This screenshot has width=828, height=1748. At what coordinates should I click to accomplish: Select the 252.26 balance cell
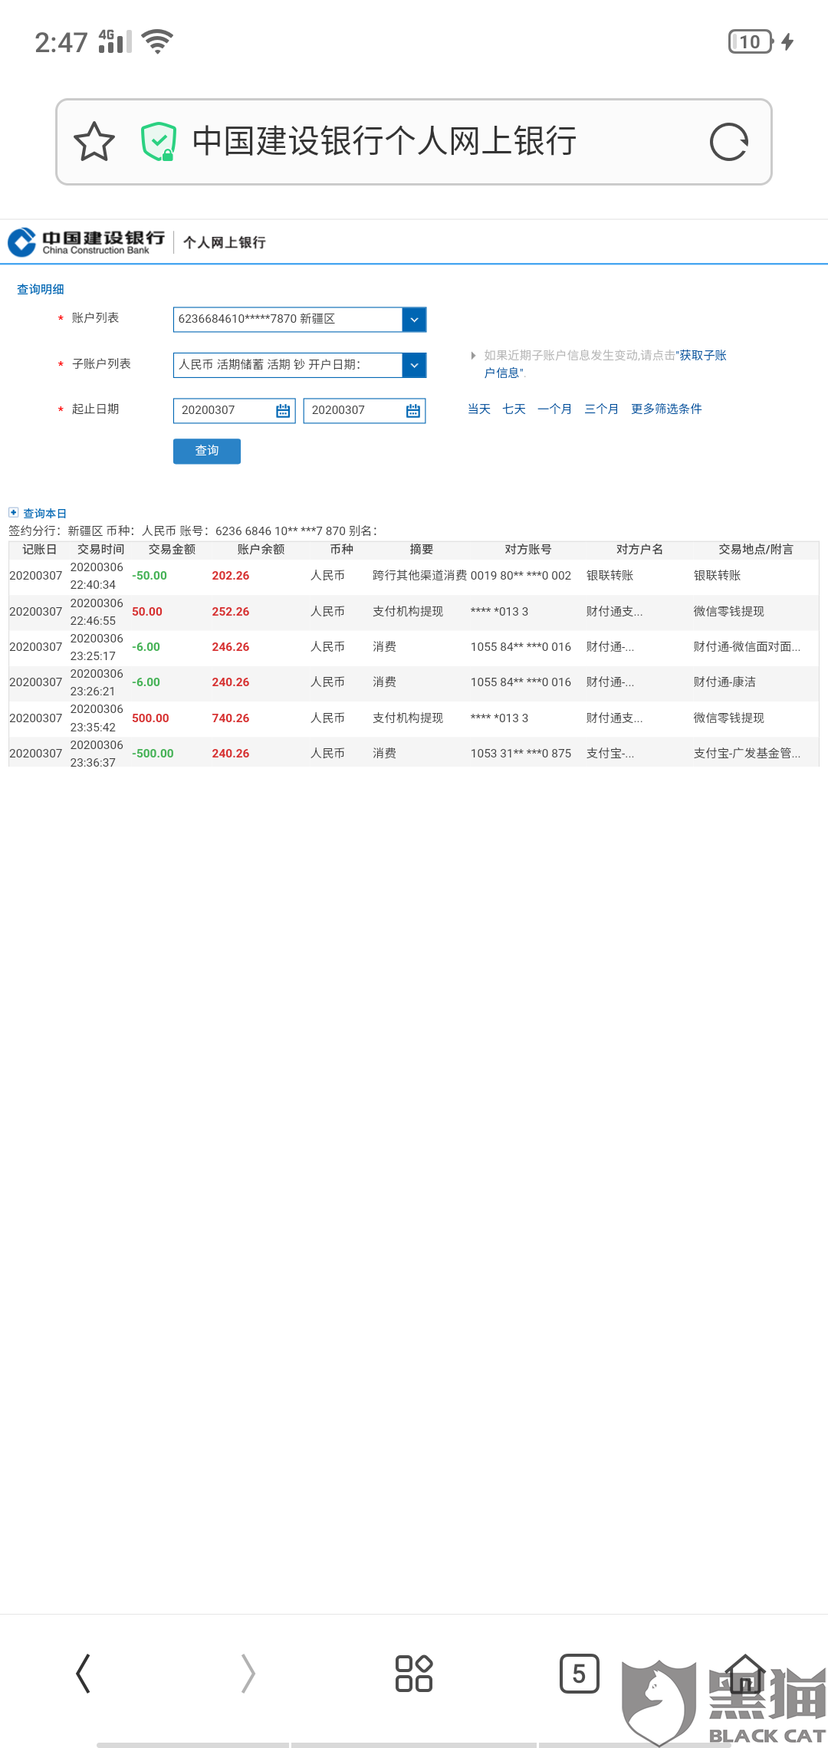click(231, 612)
